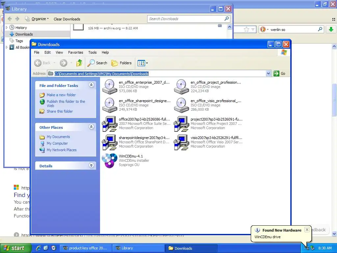Open the Favorites menu
This screenshot has width=337, height=253.
tap(75, 52)
